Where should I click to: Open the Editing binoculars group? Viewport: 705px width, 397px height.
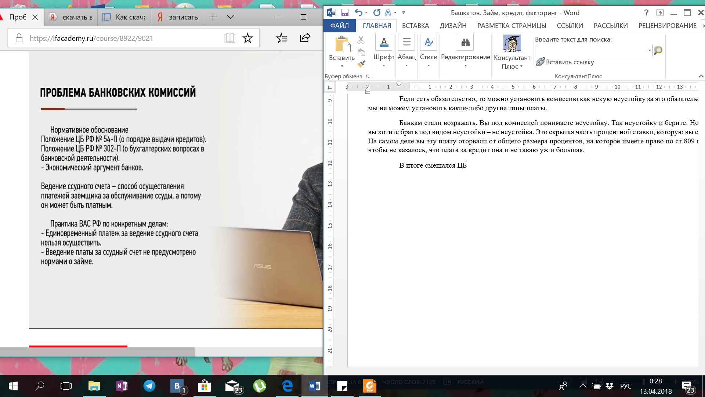465,51
